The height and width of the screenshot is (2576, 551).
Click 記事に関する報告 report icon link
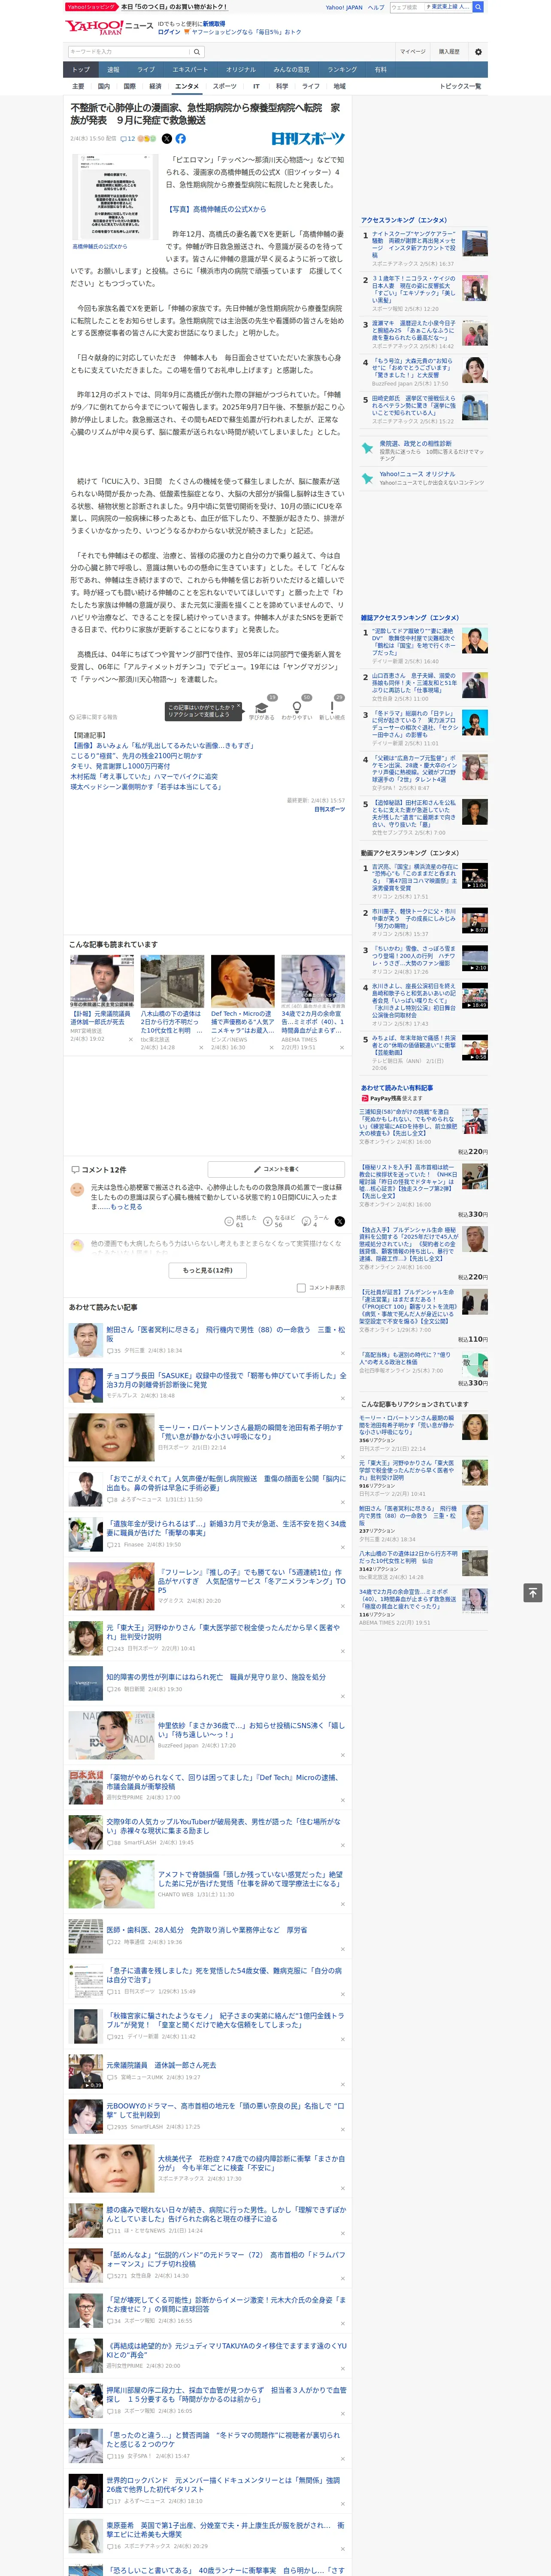click(x=93, y=717)
